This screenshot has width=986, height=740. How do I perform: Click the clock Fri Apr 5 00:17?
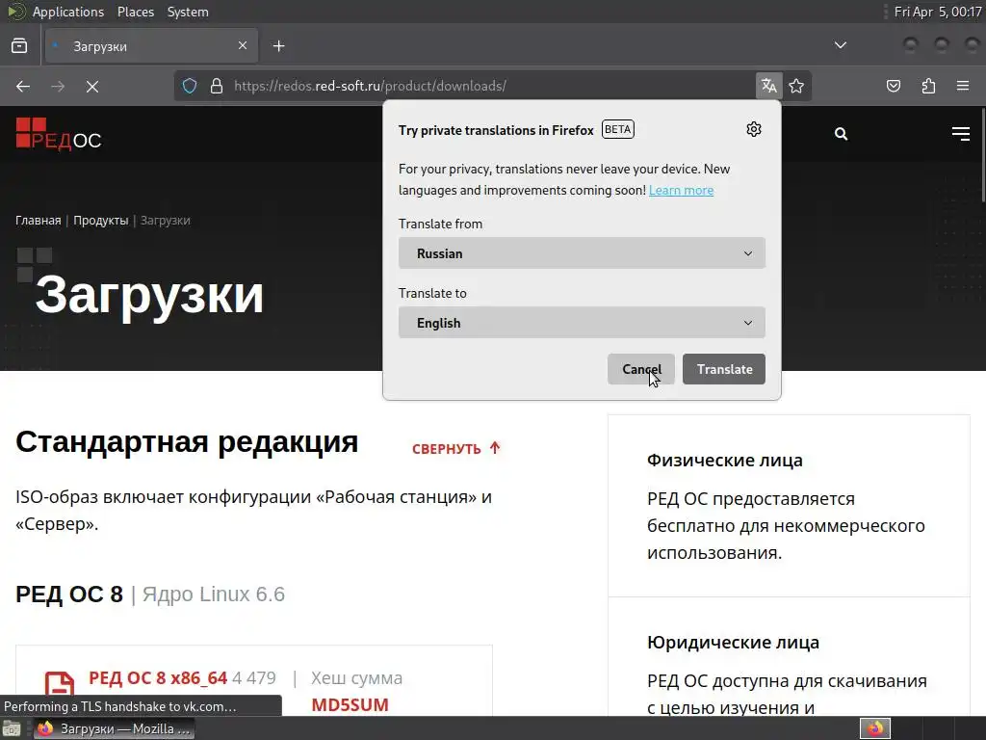pyautogui.click(x=938, y=12)
